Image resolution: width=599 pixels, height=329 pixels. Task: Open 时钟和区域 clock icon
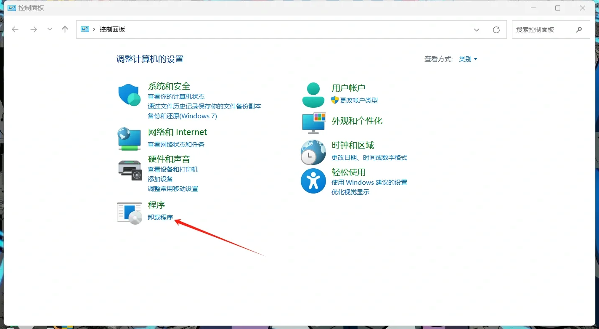pyautogui.click(x=313, y=151)
